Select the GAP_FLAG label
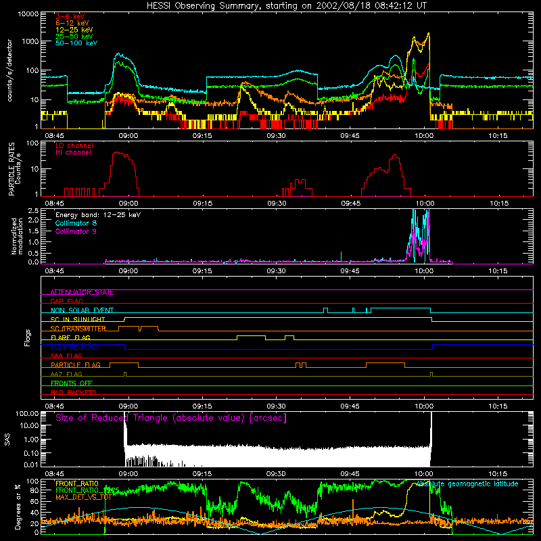541x541 pixels. [x=66, y=301]
